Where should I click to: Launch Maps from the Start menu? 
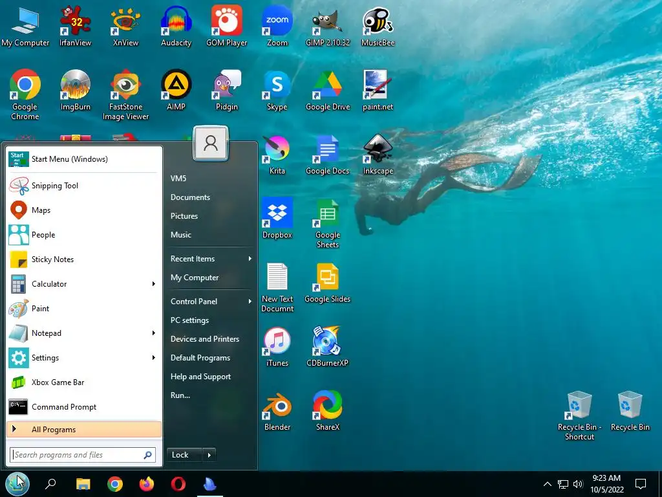pos(84,210)
